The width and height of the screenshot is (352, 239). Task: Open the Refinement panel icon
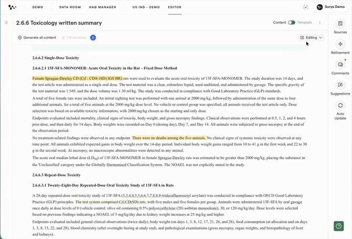click(x=340, y=44)
